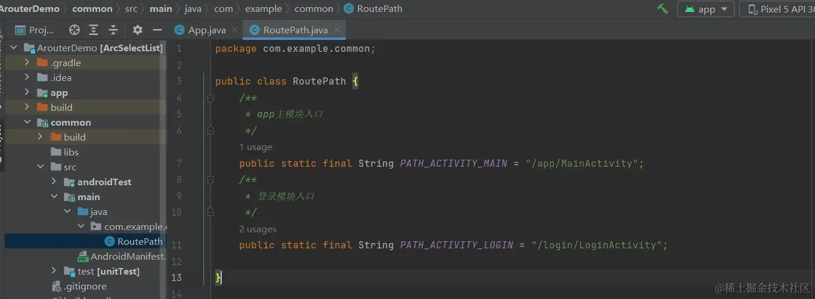Click the com breadcrumb
This screenshot has height=299, width=815.
pos(224,9)
